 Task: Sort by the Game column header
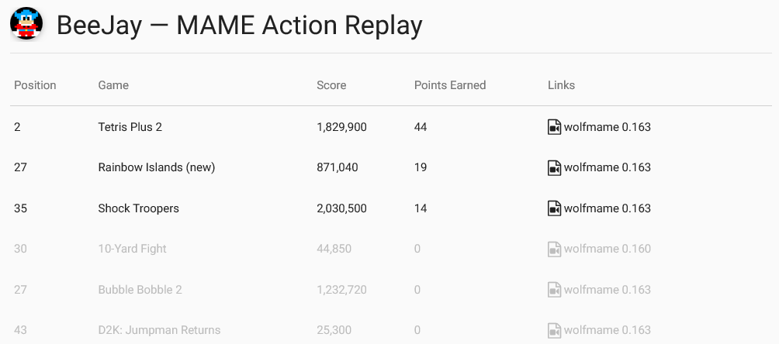[x=113, y=85]
